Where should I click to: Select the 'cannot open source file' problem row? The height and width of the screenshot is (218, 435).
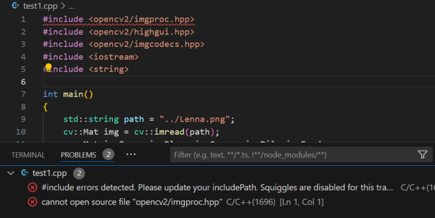218,202
